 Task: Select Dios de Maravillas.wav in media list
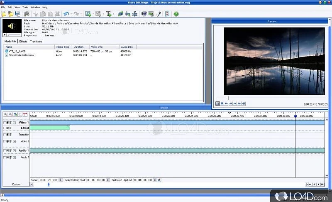[x=22, y=55]
